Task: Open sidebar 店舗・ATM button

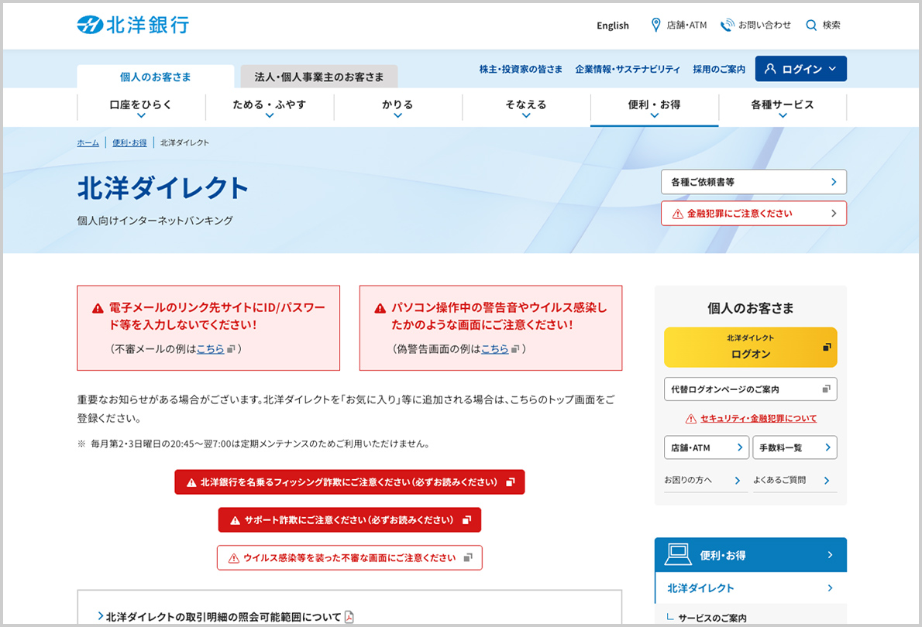Action: point(707,447)
